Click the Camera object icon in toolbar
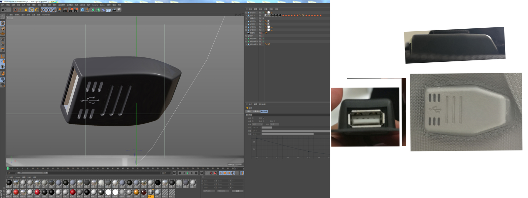 [x=114, y=10]
